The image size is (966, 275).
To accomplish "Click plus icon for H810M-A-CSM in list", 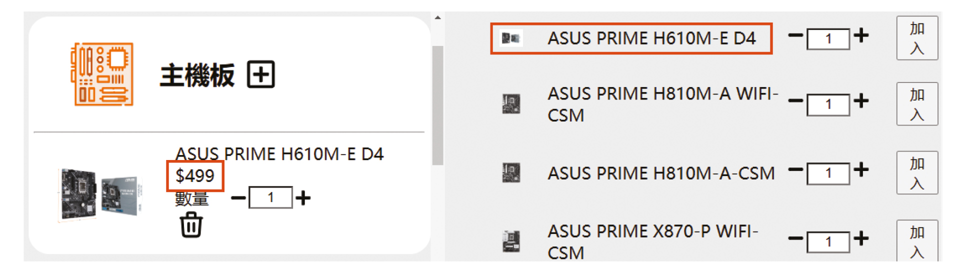I will pos(861,170).
